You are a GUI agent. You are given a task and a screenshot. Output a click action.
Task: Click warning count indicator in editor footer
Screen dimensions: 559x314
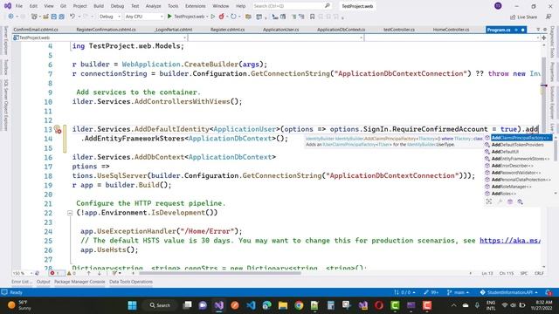pyautogui.click(x=72, y=273)
